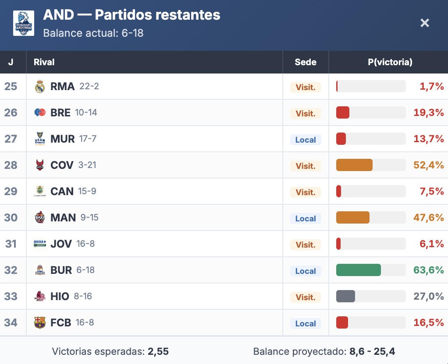
Task: Sort by the Rival column header
Action: click(x=44, y=62)
